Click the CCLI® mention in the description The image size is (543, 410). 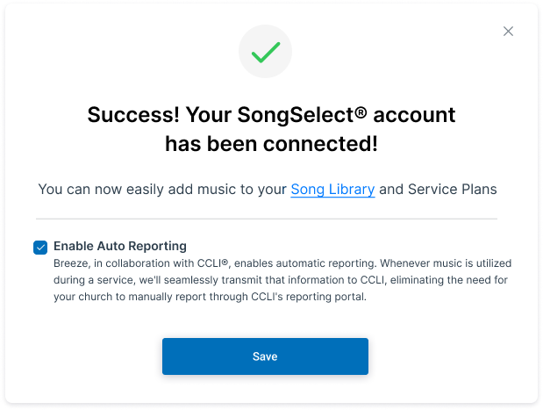pos(212,263)
